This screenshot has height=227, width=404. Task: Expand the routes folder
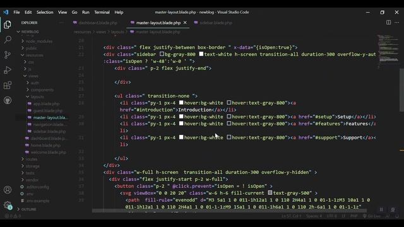coord(31,160)
